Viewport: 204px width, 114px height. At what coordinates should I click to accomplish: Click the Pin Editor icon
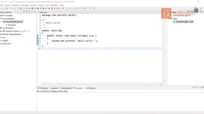click(x=94, y=9)
